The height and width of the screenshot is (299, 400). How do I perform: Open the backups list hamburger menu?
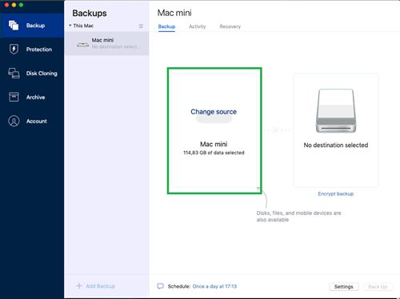[x=141, y=26]
